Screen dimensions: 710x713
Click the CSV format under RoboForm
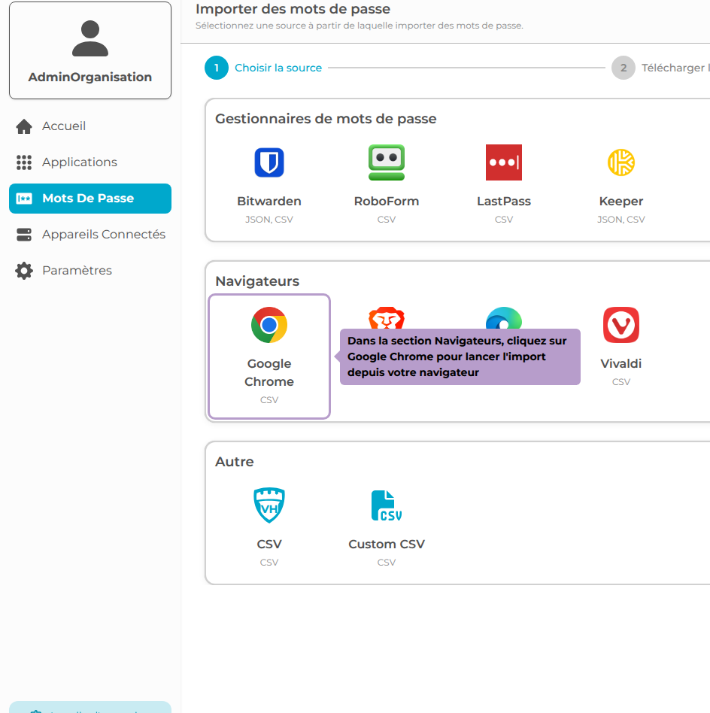(x=386, y=219)
